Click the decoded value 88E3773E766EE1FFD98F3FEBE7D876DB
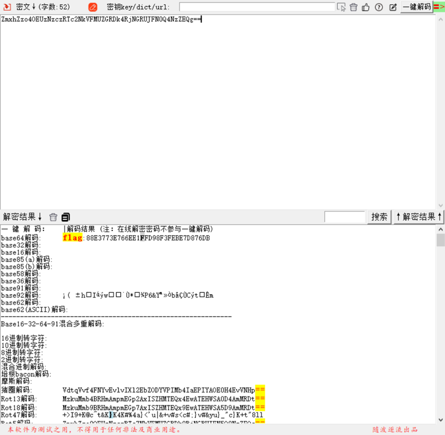 coord(148,238)
